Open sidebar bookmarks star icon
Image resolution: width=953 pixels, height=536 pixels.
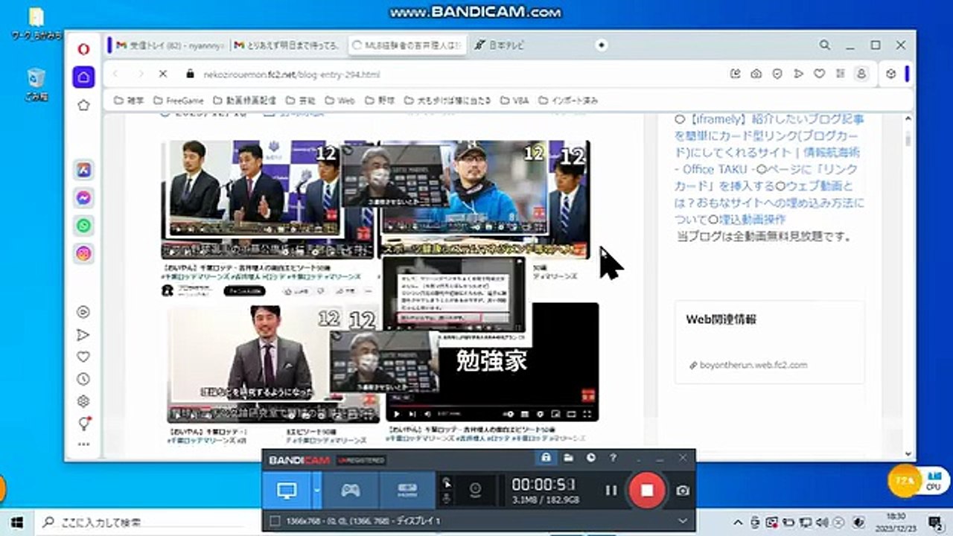click(83, 105)
